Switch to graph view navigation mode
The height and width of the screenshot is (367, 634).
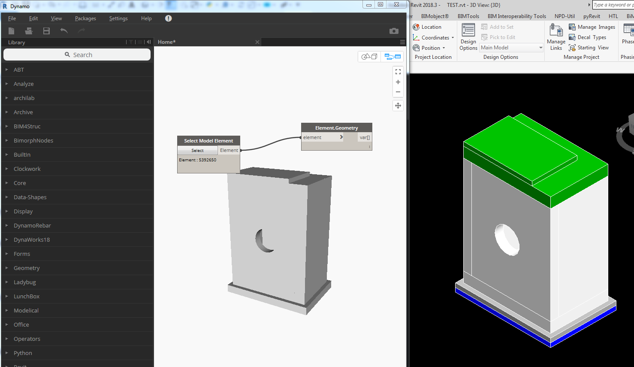392,57
